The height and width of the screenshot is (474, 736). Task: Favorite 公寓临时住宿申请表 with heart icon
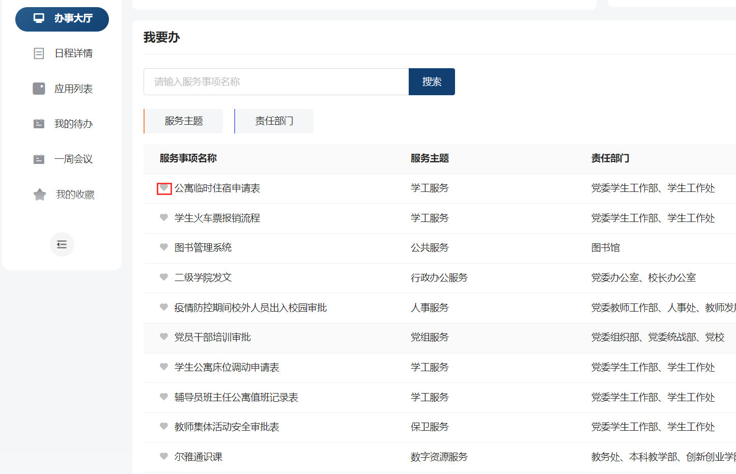click(x=164, y=188)
